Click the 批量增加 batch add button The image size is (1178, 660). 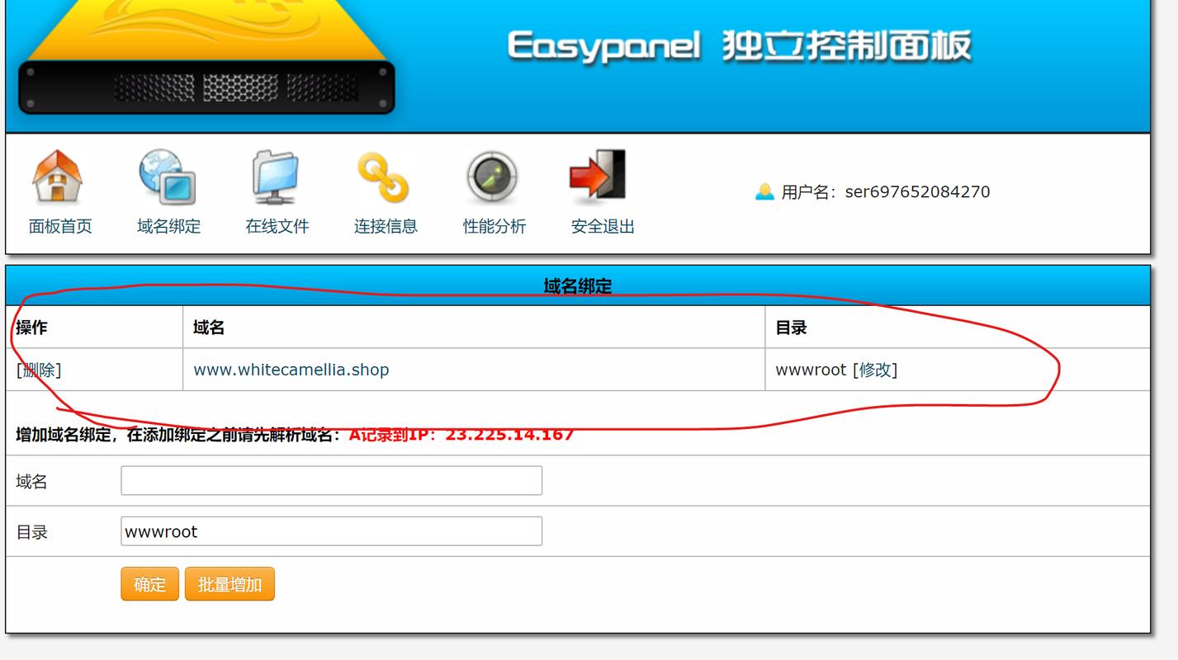click(229, 584)
